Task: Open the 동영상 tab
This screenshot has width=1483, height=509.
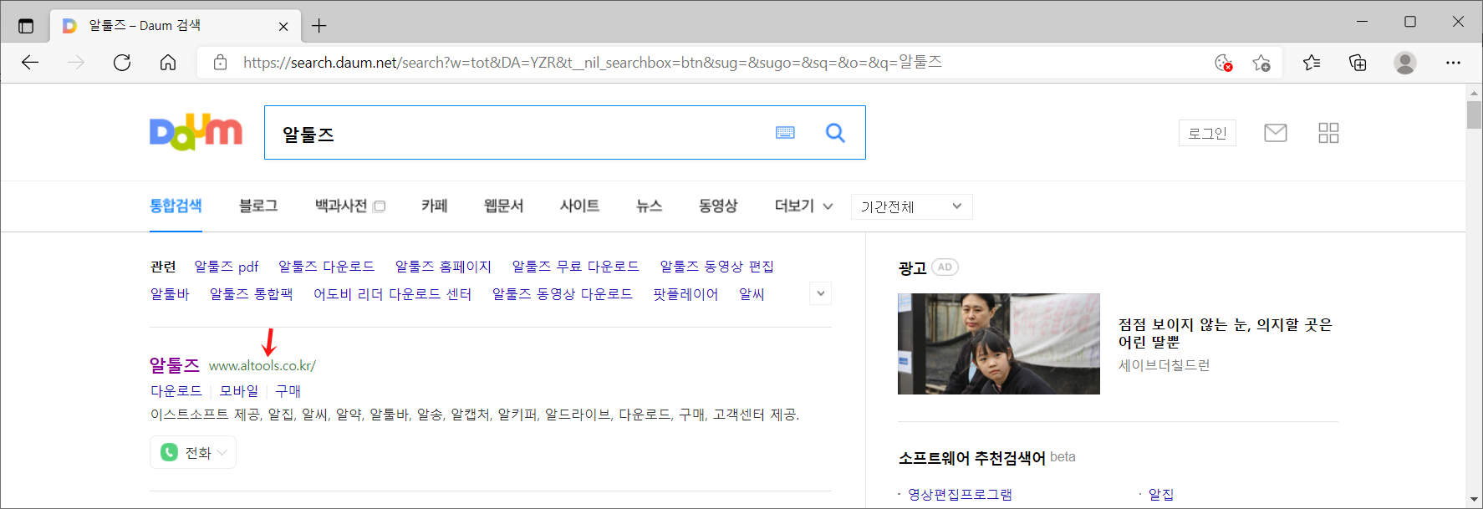Action: tap(718, 206)
